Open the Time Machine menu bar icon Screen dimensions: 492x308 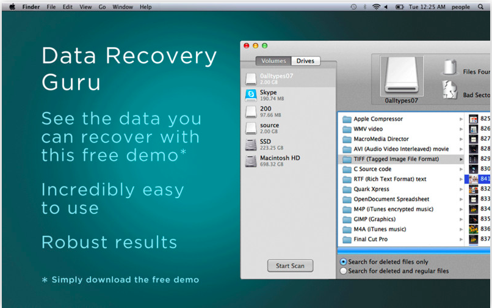click(353, 7)
